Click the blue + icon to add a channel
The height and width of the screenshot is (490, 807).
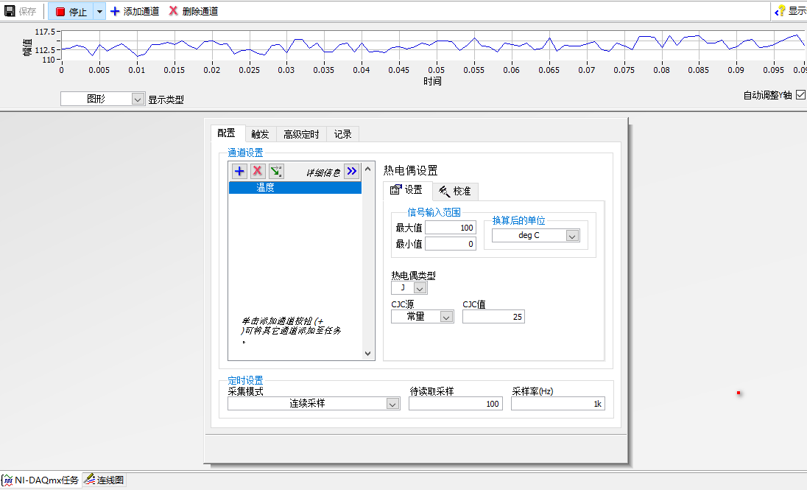[239, 171]
